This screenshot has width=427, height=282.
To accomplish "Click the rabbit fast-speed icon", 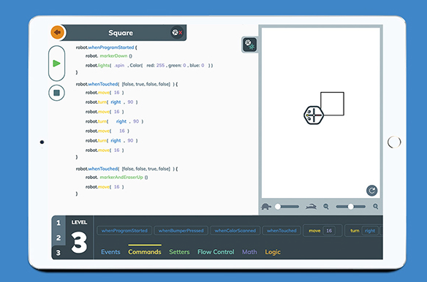I will [x=311, y=207].
